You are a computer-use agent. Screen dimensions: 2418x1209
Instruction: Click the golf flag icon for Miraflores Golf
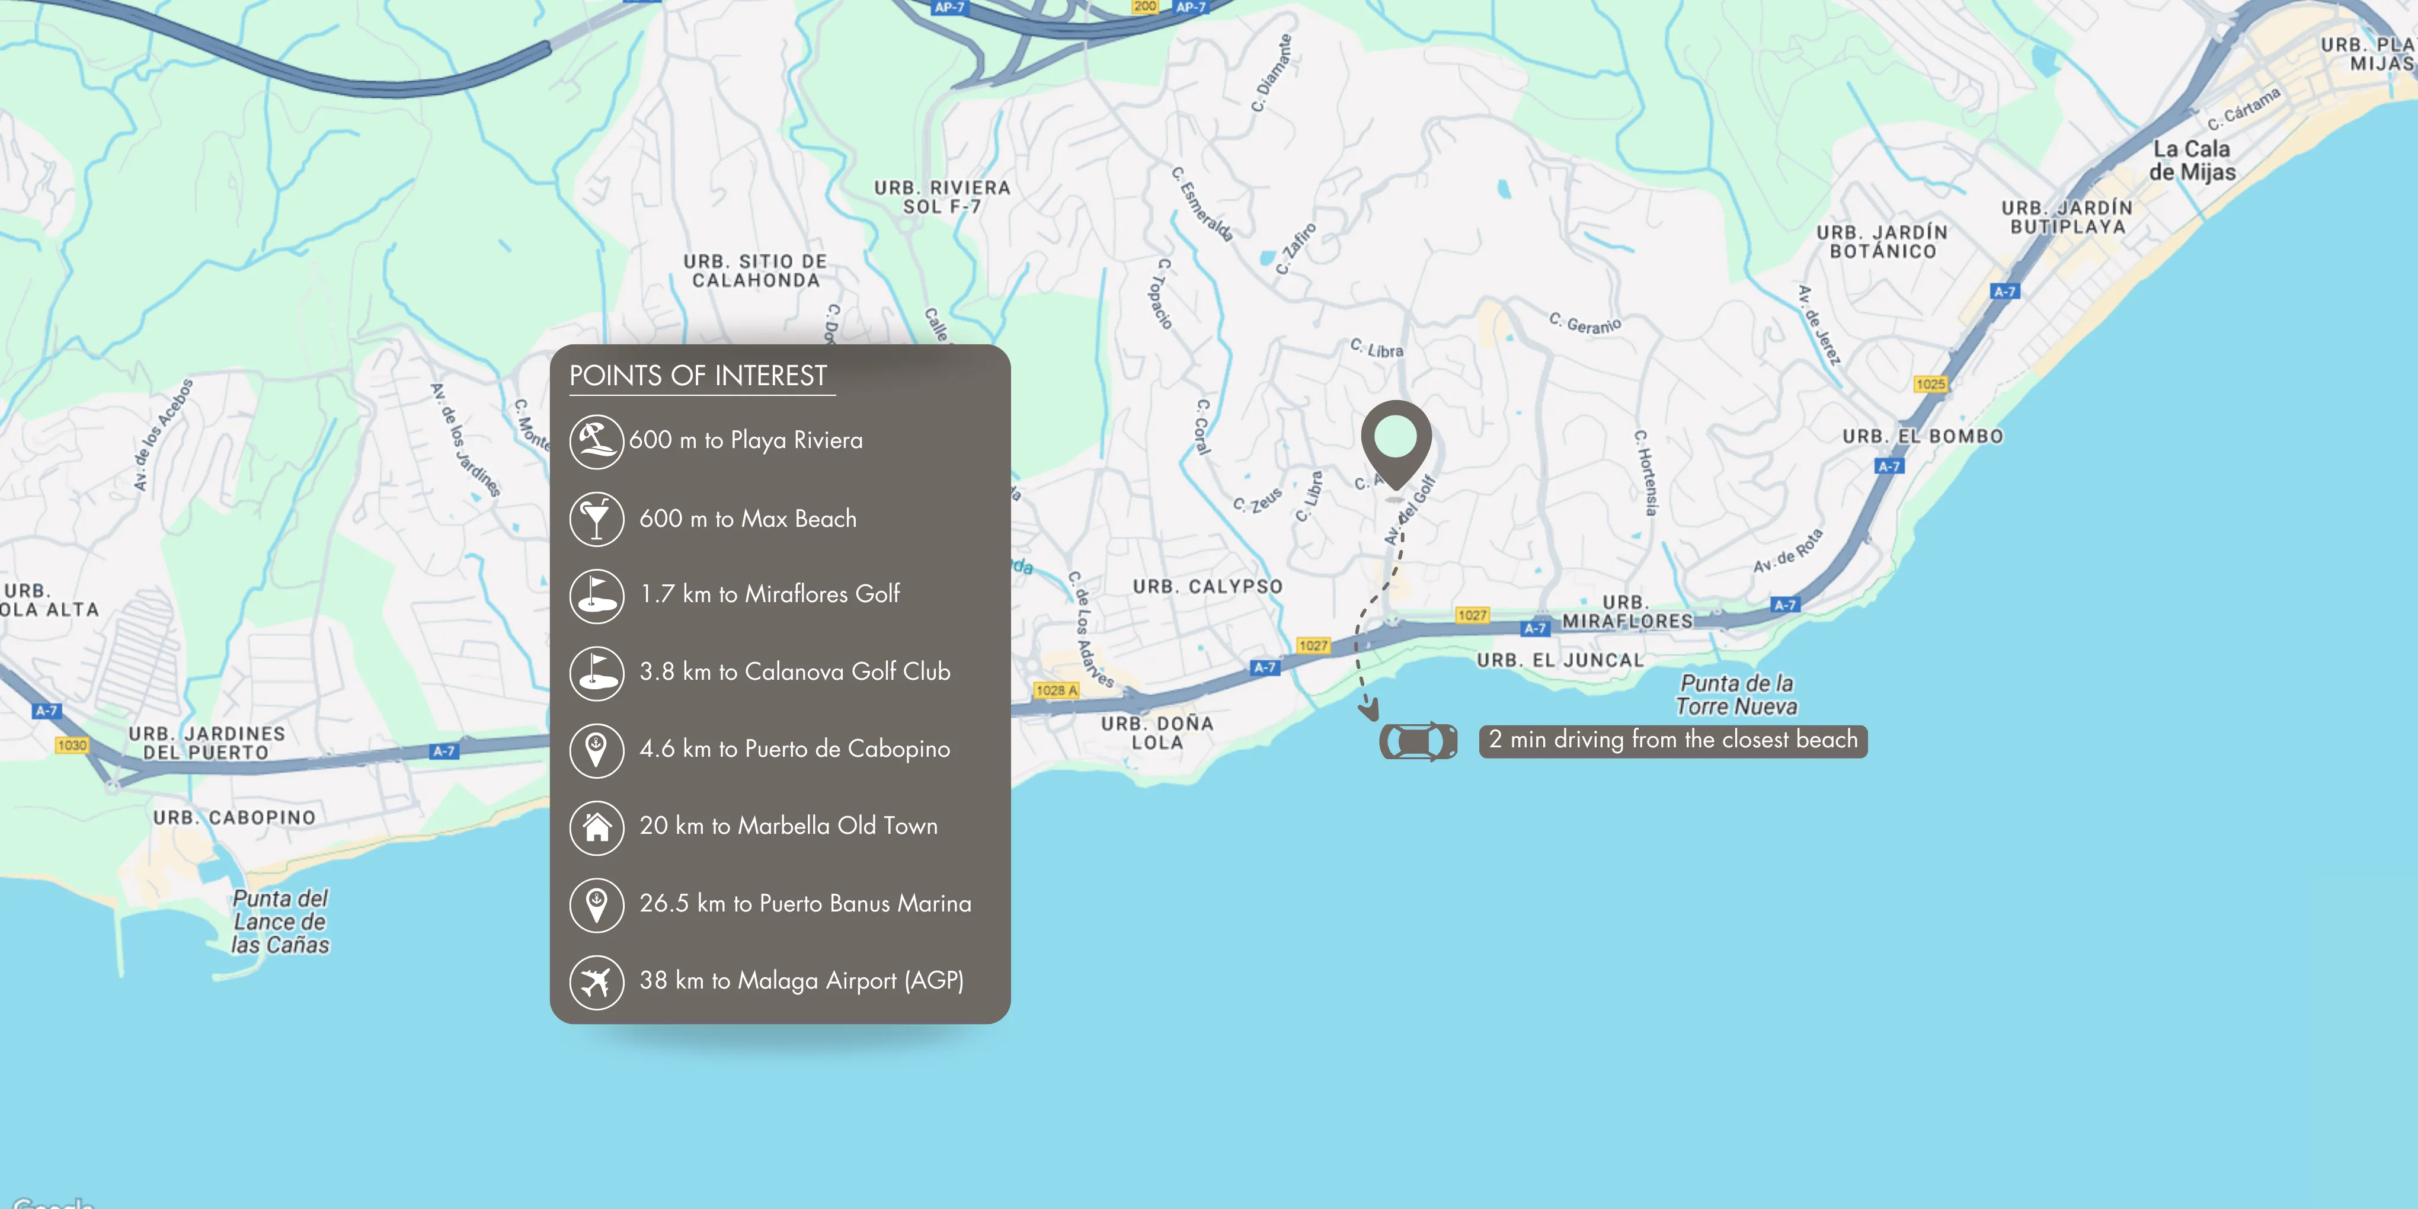[x=596, y=596]
